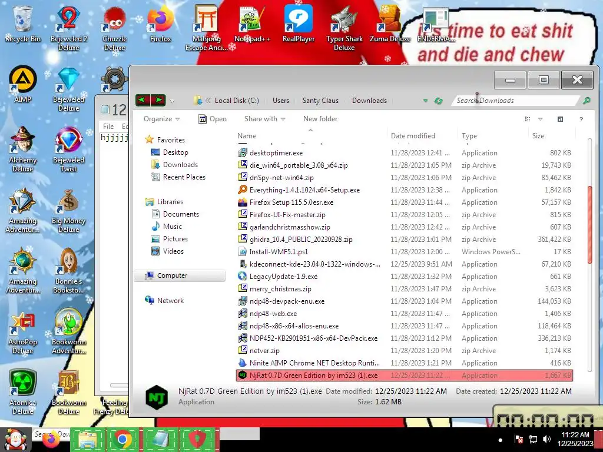
Task: Click the Open toolbar button
Action: point(212,119)
